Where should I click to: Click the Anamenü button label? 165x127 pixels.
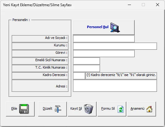point(137,108)
